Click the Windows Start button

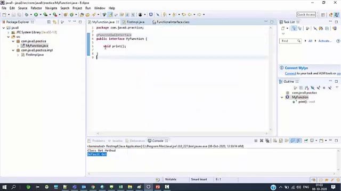4,187
